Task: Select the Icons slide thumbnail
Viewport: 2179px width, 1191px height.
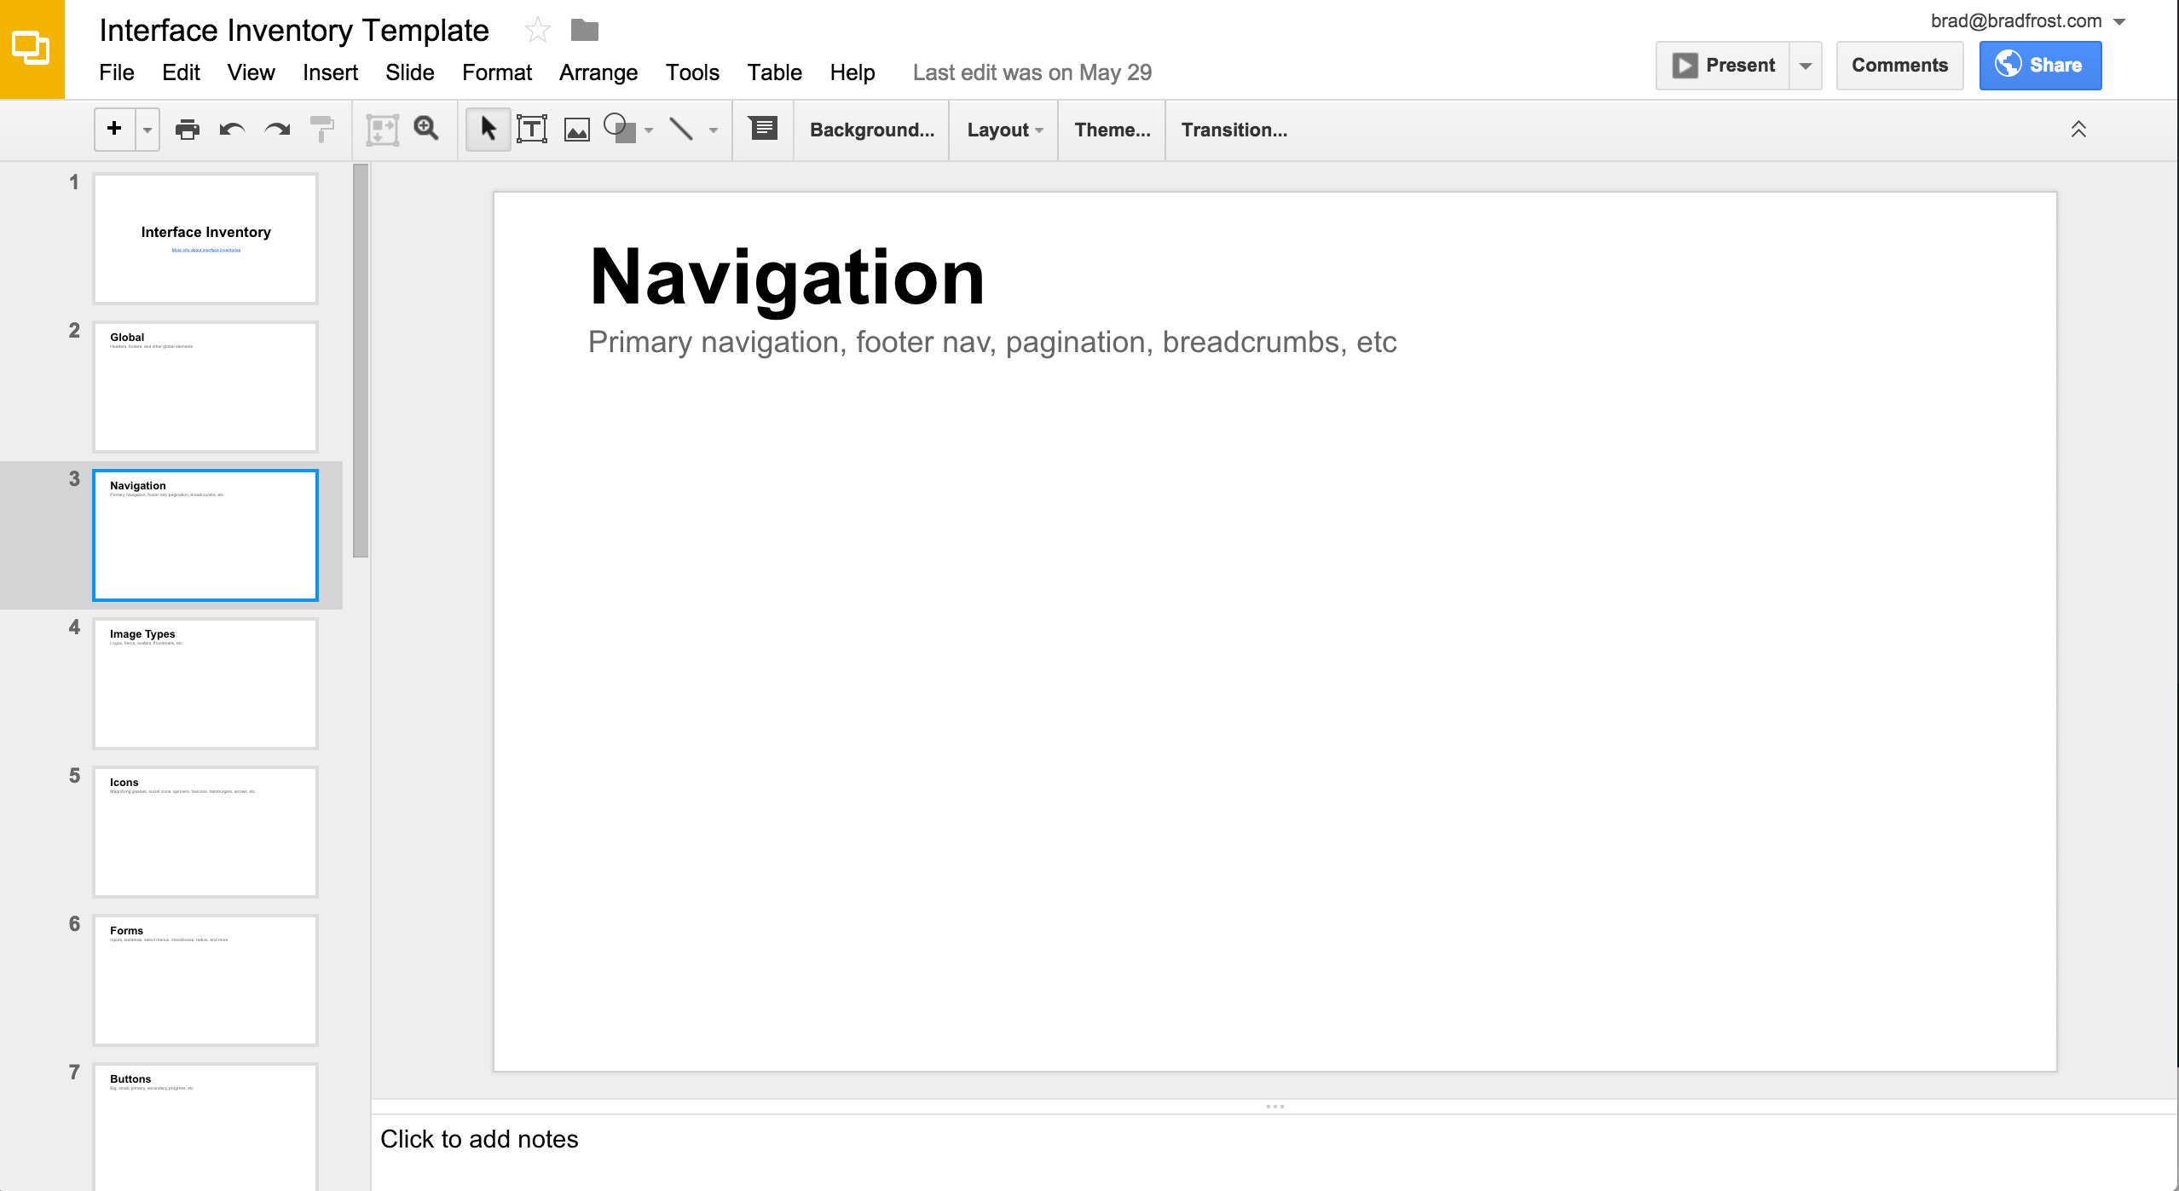Action: (x=205, y=831)
